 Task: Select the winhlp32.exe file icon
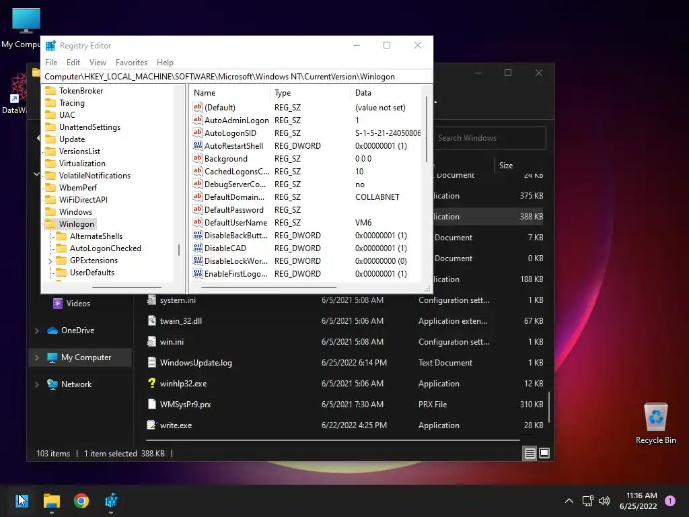coord(151,383)
